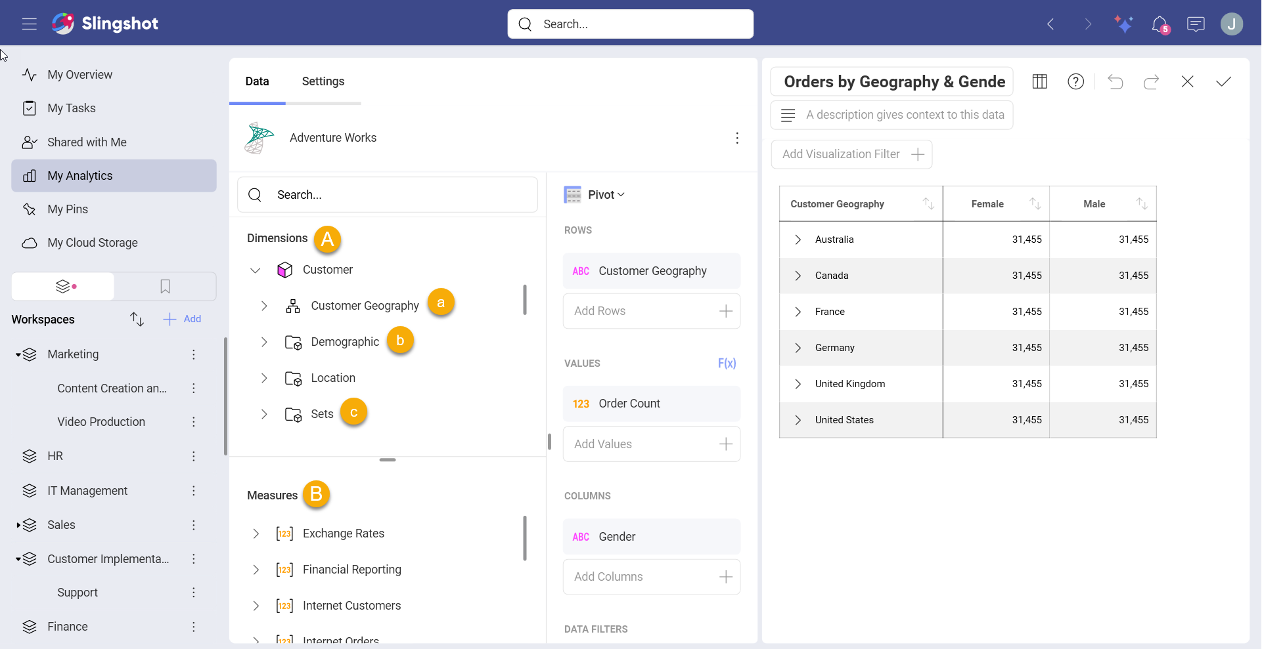Expand the United States row

(798, 420)
